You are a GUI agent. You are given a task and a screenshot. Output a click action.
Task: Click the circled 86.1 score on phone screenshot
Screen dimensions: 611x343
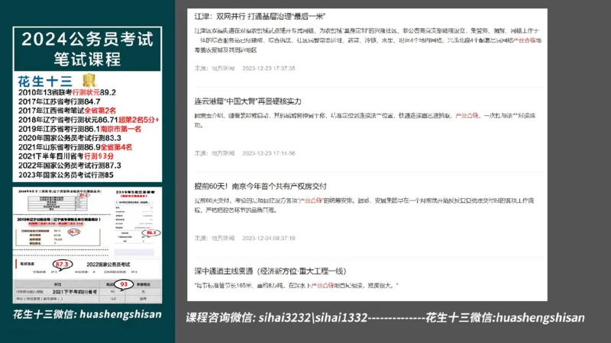click(x=150, y=232)
